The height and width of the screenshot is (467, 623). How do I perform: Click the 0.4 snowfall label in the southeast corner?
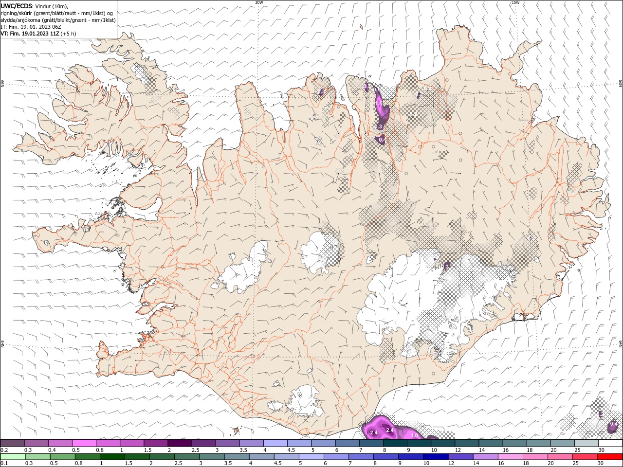[614, 424]
